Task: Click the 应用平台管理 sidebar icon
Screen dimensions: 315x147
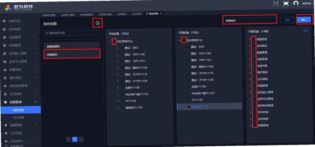Action: (x=5, y=62)
